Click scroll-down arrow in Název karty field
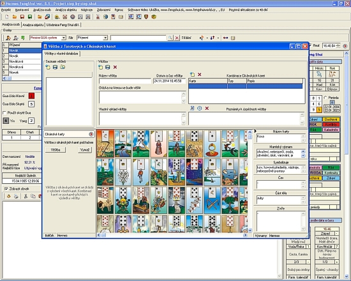Viewport: 351px width, 281px height. tap(303, 140)
